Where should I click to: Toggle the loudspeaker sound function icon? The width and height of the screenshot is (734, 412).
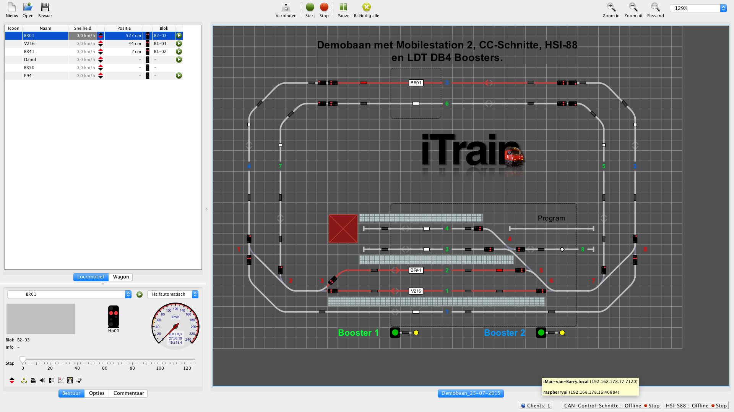pos(42,380)
